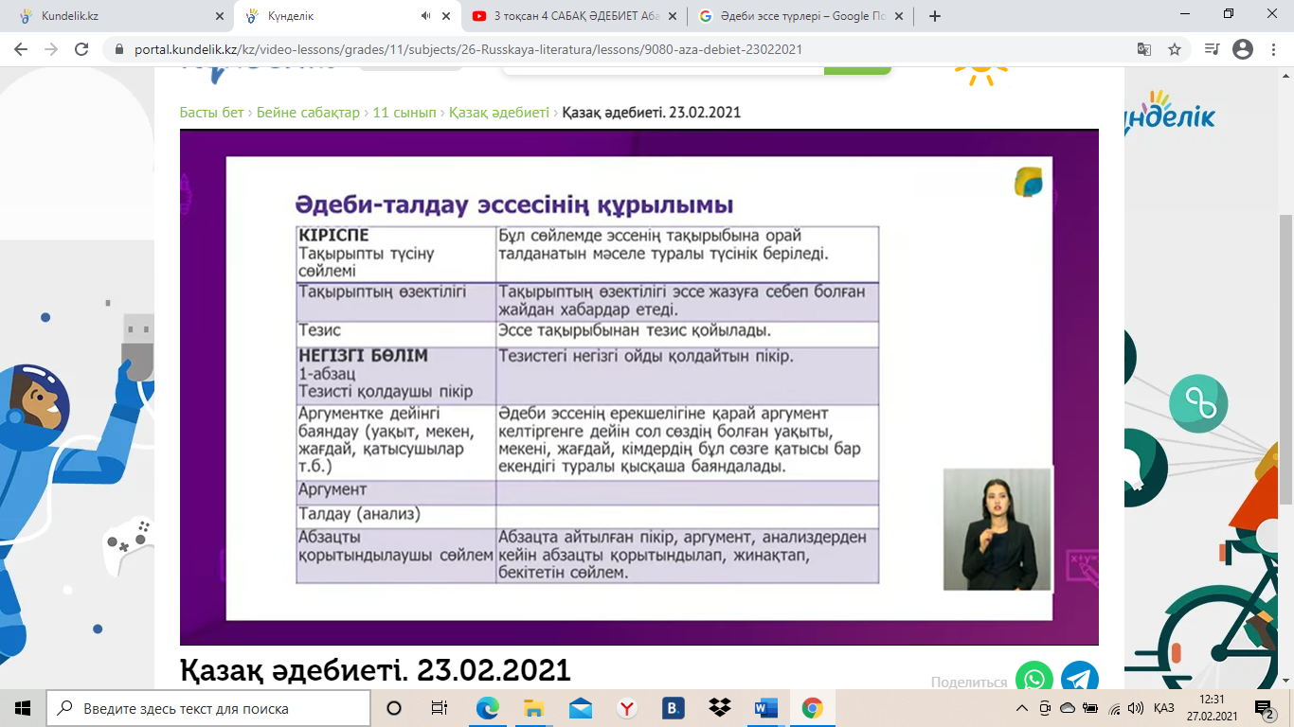The width and height of the screenshot is (1294, 727).
Task: Open Chrome profile avatar icon
Action: click(1243, 49)
